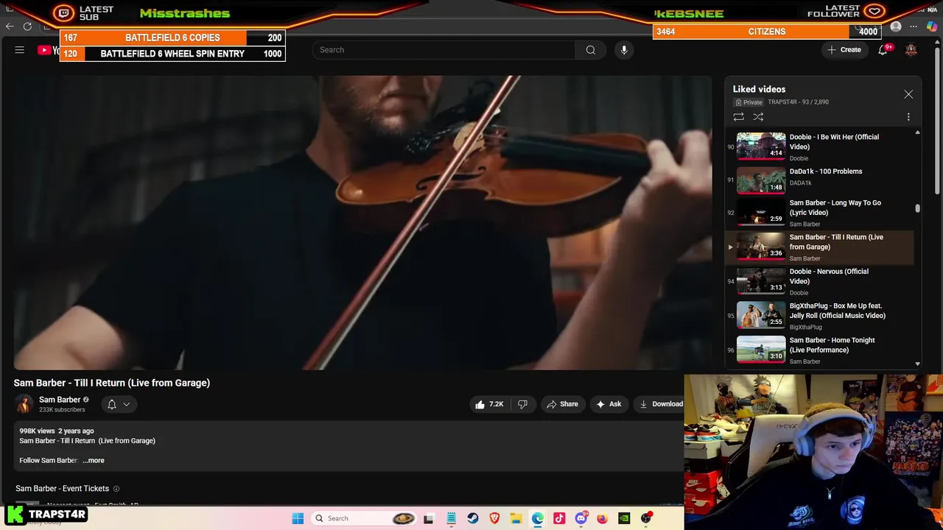The height and width of the screenshot is (530, 943).
Task: Click the 233K subscribers text
Action: point(62,410)
